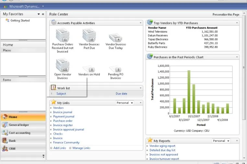Click the Work list clipboard icon
Viewport: 247px width, 164px height.
pyautogui.click(x=53, y=87)
